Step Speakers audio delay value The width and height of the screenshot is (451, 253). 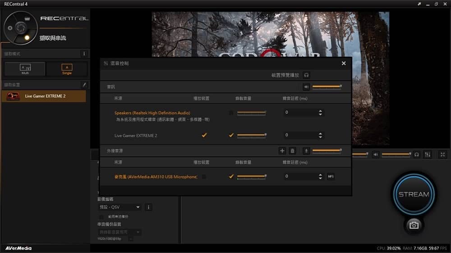[x=320, y=112]
